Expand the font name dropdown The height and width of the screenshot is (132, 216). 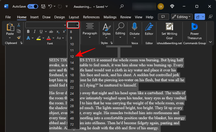tap(65, 25)
